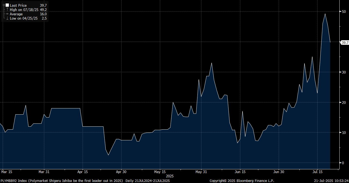Select the Average legend label
349x183 pixels.
16,14
